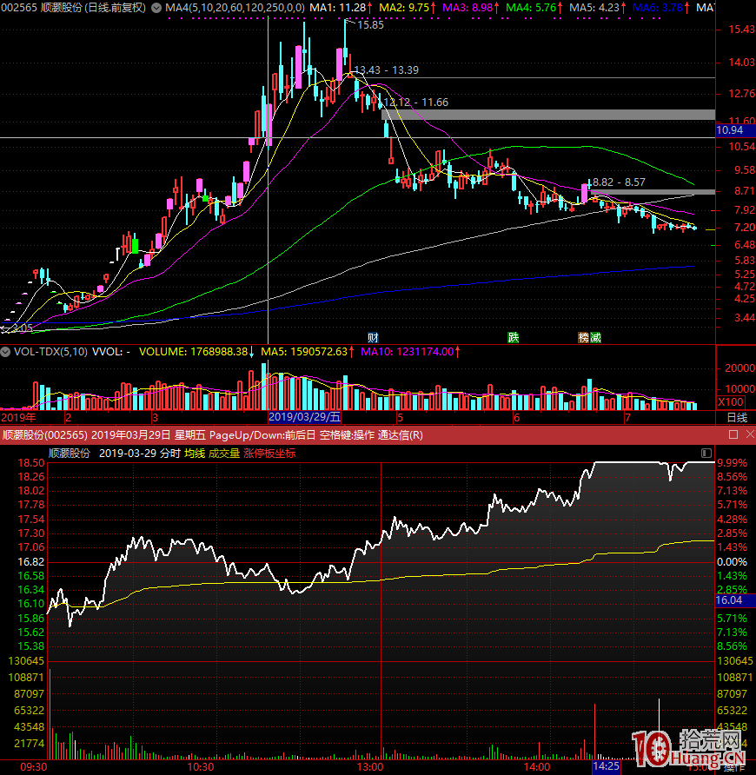756x775 pixels.
Task: Click the month 7 label on the time axis
Action: tap(628, 418)
